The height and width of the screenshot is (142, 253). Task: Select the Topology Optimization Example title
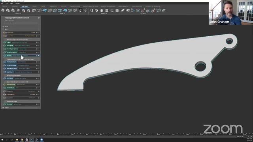pyautogui.click(x=17, y=18)
